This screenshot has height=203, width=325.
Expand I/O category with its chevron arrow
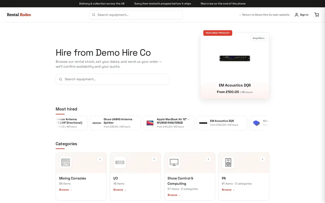tap(154, 159)
